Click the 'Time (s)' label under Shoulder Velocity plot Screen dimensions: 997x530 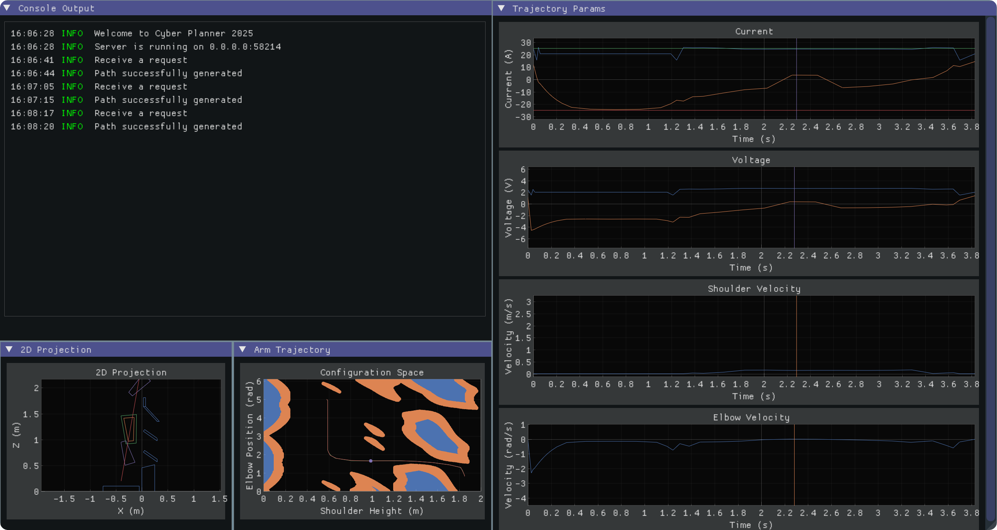click(x=754, y=396)
